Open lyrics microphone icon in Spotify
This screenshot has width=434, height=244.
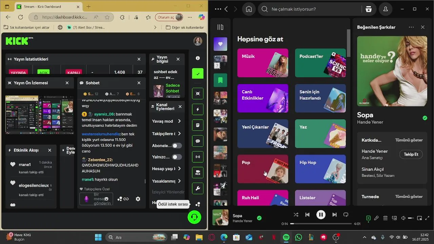pyautogui.click(x=376, y=218)
